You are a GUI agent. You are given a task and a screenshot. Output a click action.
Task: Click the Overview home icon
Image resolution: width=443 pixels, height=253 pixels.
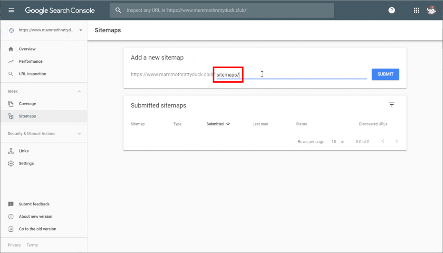tap(11, 49)
